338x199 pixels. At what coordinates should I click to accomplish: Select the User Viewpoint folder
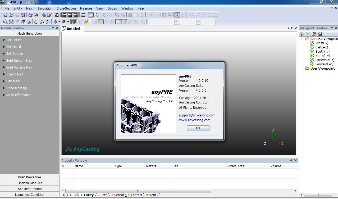[x=322, y=69]
